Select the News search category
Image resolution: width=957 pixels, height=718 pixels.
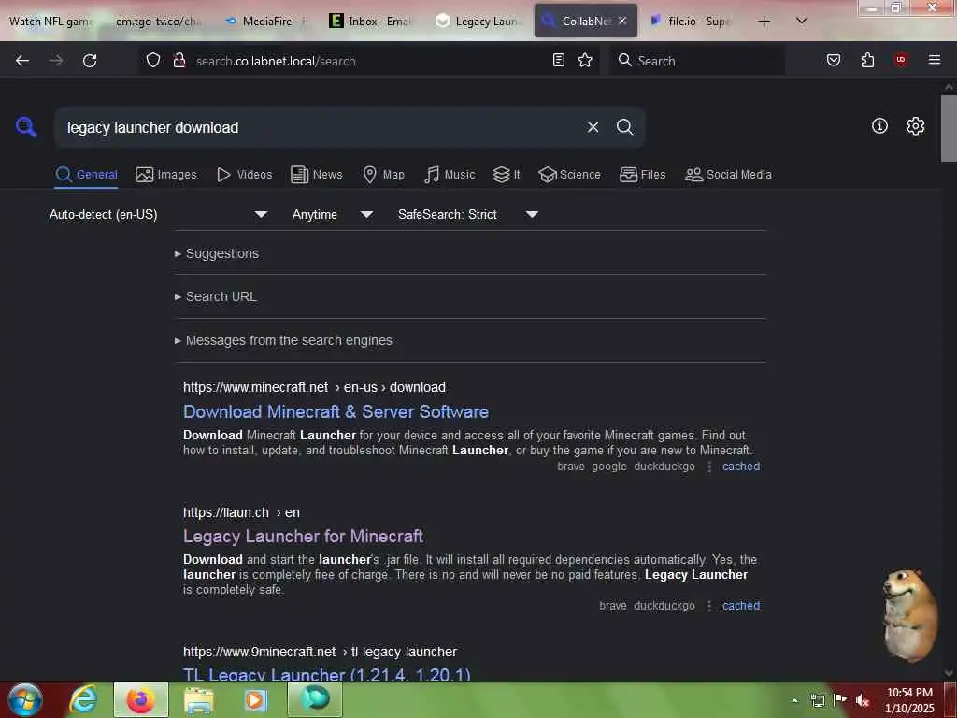316,175
